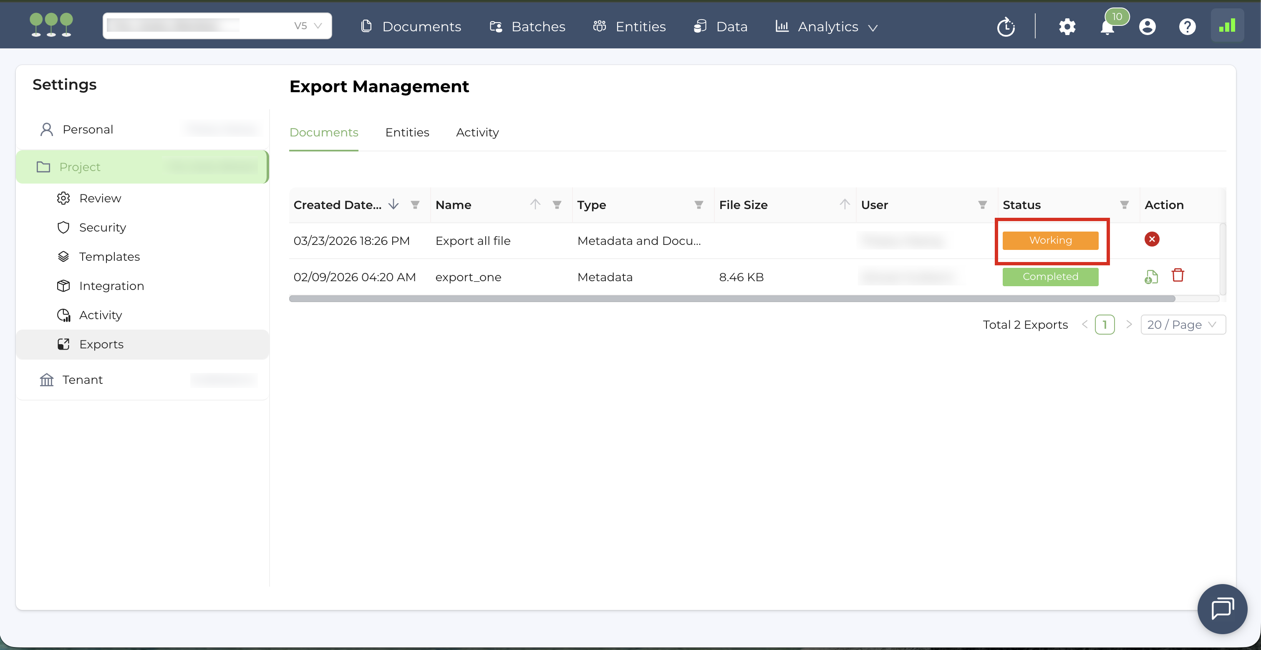Switch to the Activity export tab
Viewport: 1261px width, 650px height.
coord(477,132)
